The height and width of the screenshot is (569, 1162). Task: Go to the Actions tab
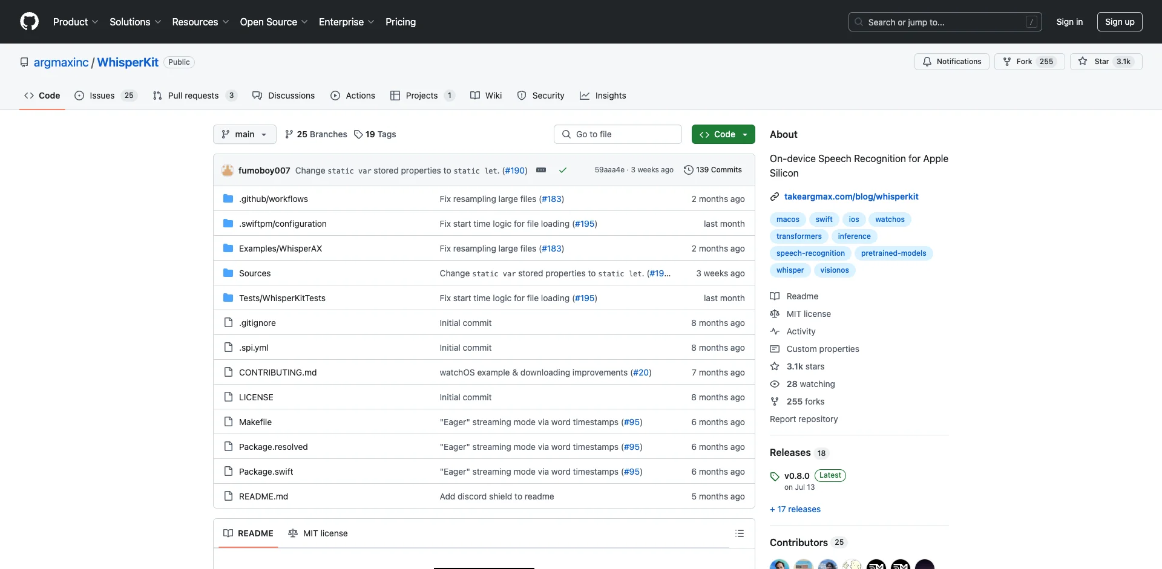[x=353, y=96]
